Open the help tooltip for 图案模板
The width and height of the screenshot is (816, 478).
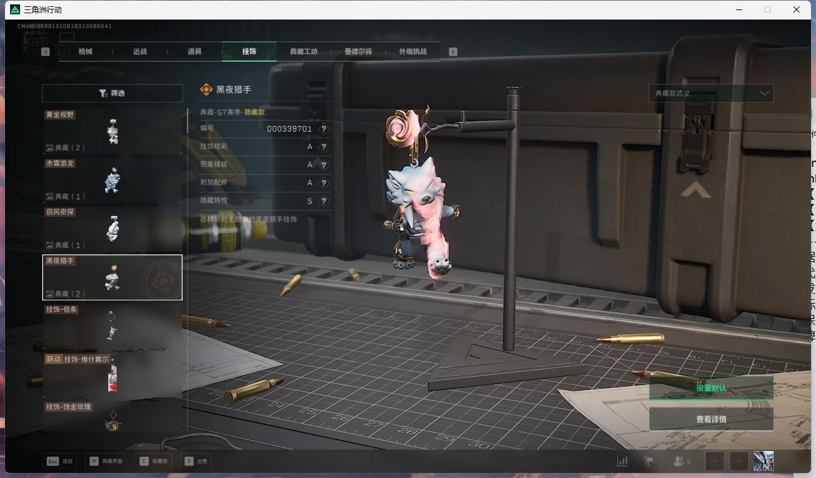(324, 165)
